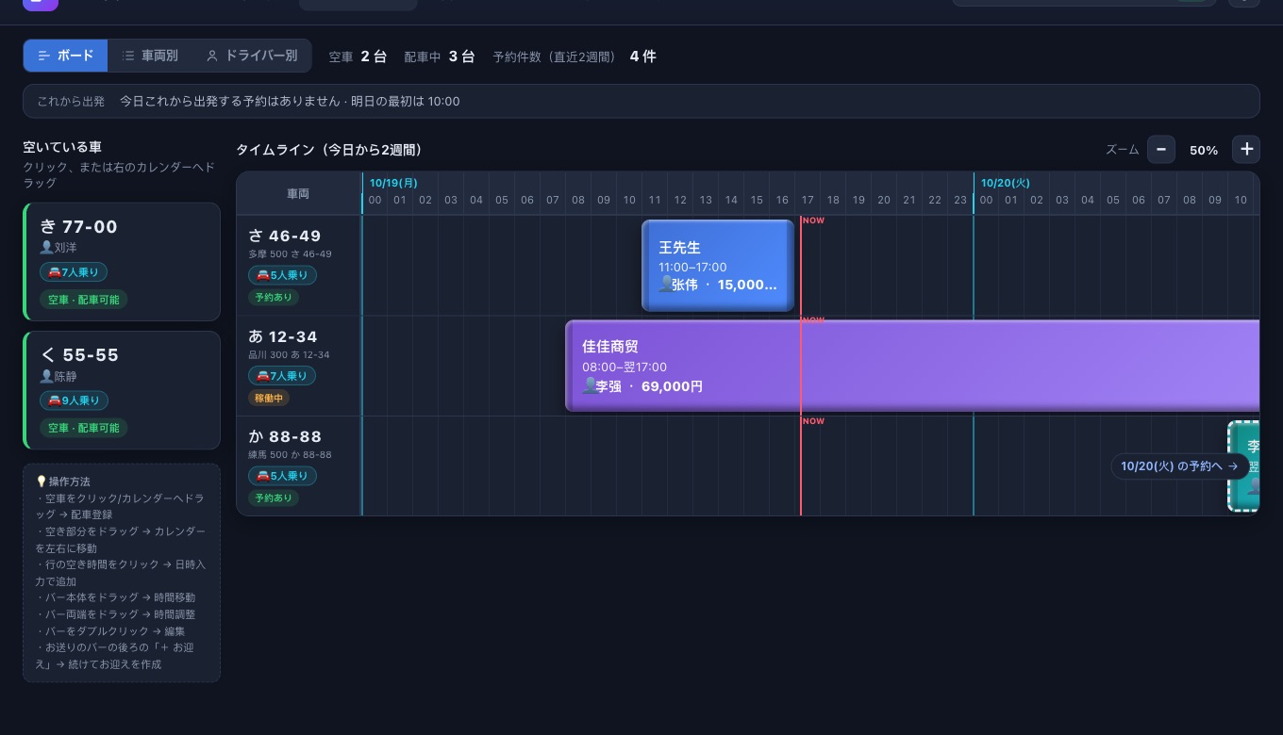Click the 予約件数 4 件 statistic
This screenshot has height=735, width=1283.
tap(575, 57)
